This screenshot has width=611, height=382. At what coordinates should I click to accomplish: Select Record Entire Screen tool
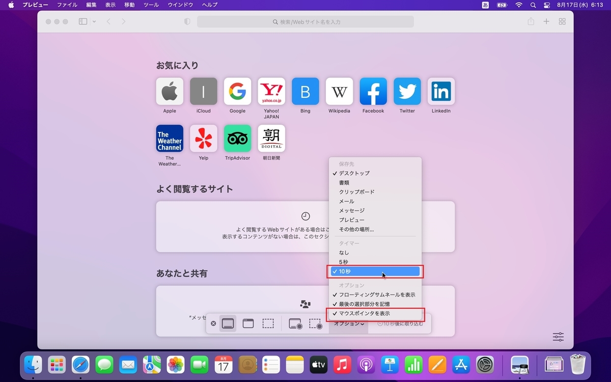[x=295, y=323]
